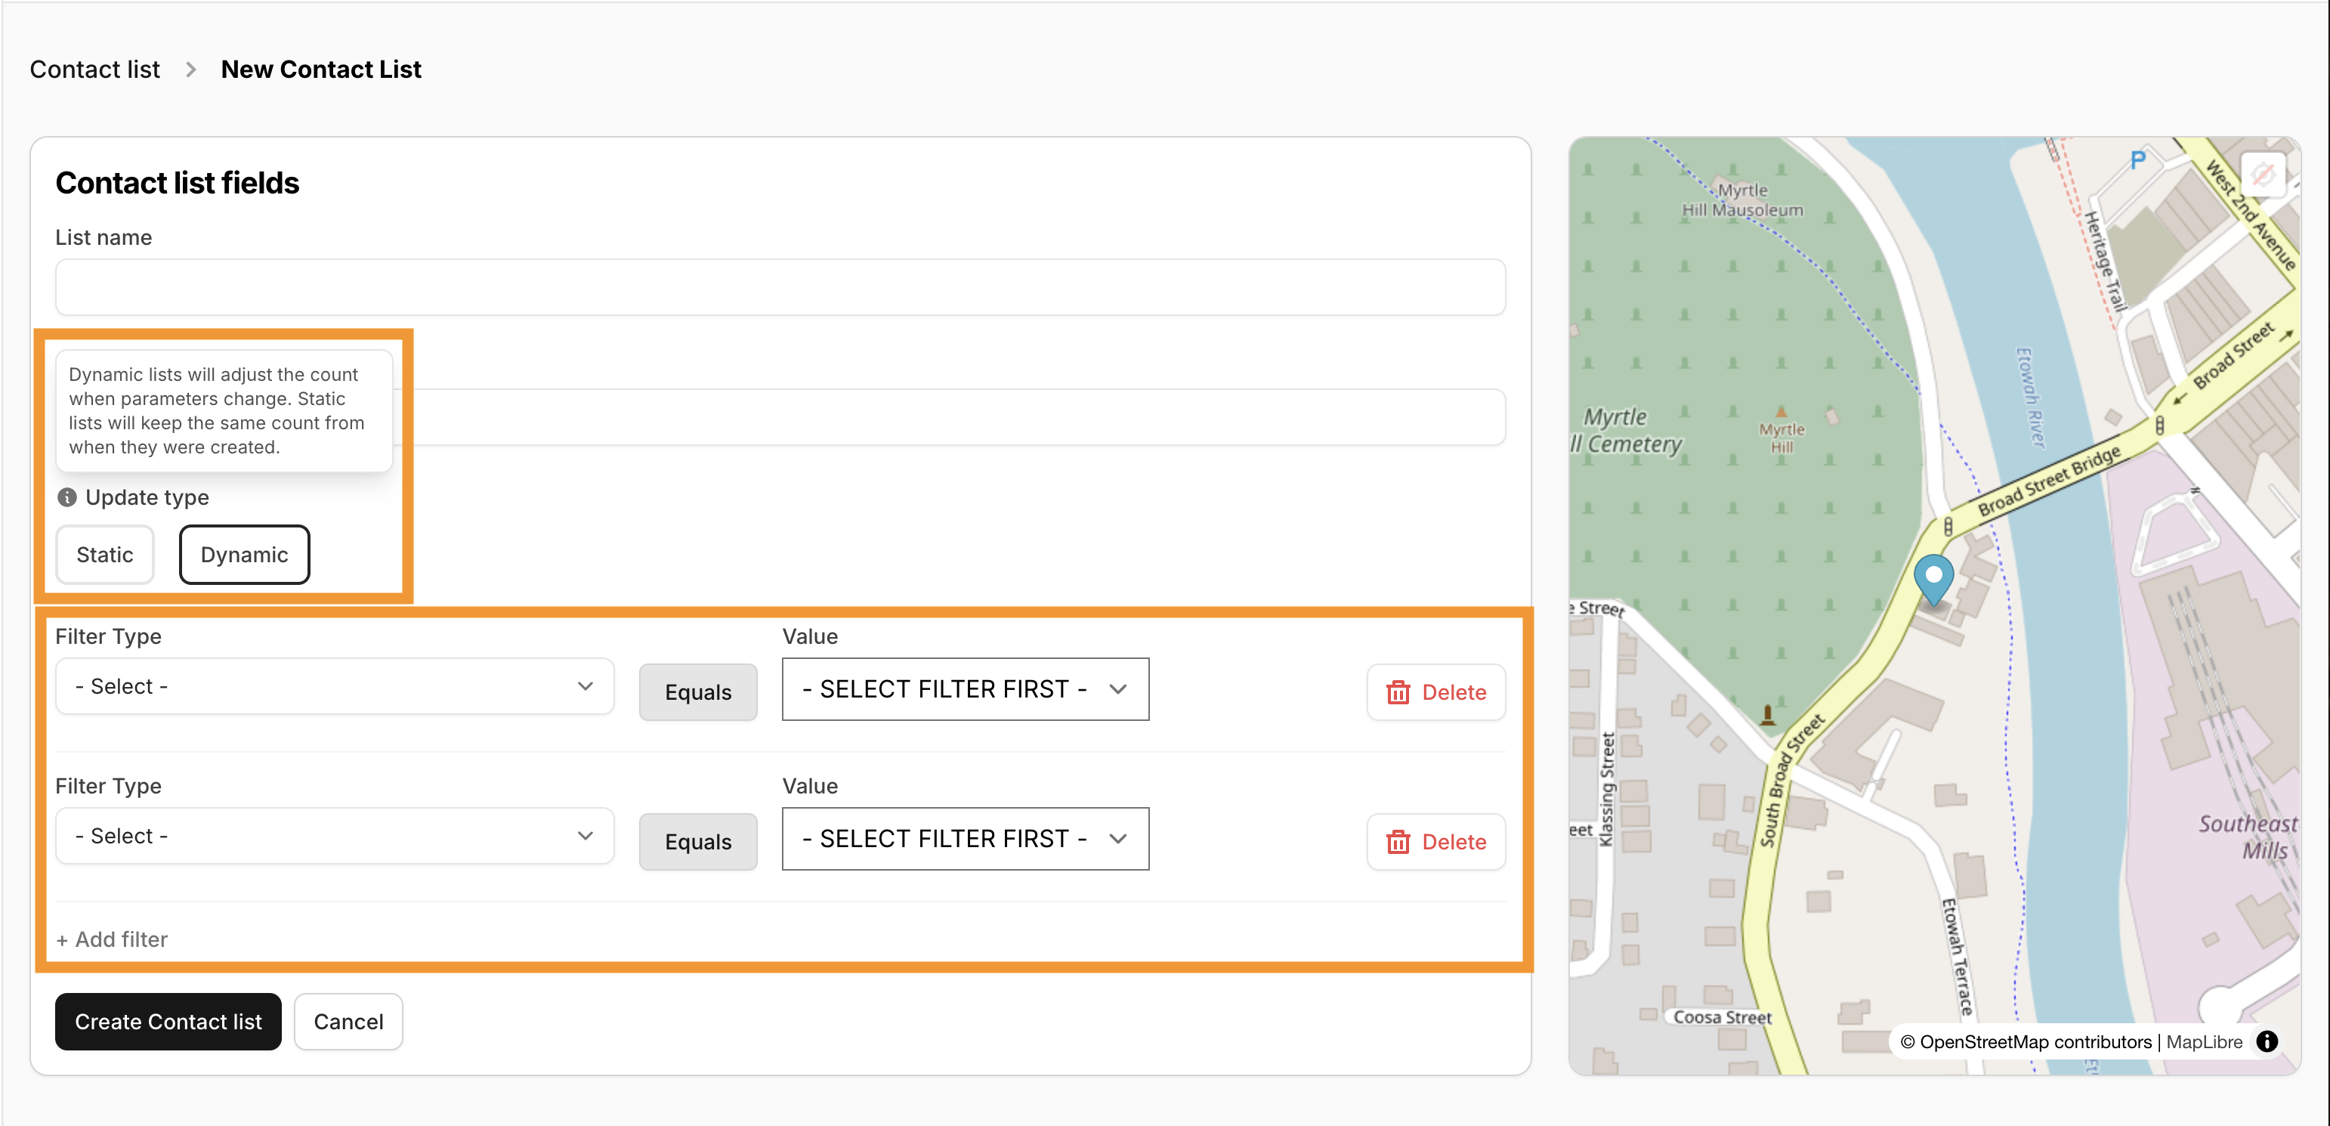Click the trash icon on the first Delete button
The width and height of the screenshot is (2330, 1126).
click(x=1398, y=692)
